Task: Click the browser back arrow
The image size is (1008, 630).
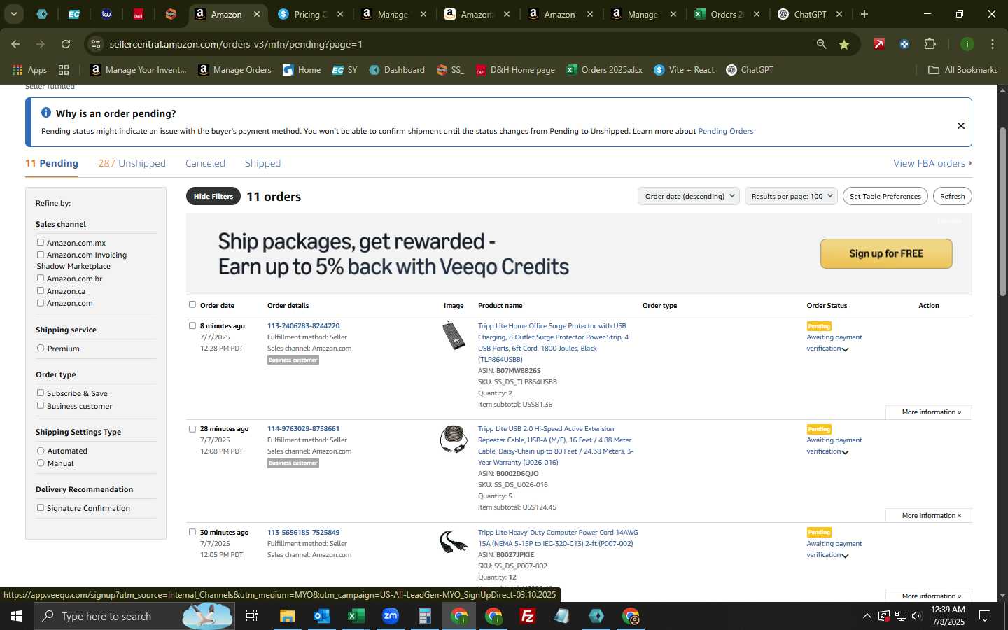Action: pyautogui.click(x=15, y=44)
